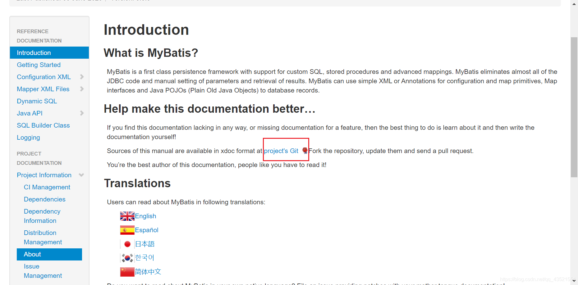578x285 pixels.
Task: Click the Spanish flag icon beside Español
Action: click(x=127, y=230)
